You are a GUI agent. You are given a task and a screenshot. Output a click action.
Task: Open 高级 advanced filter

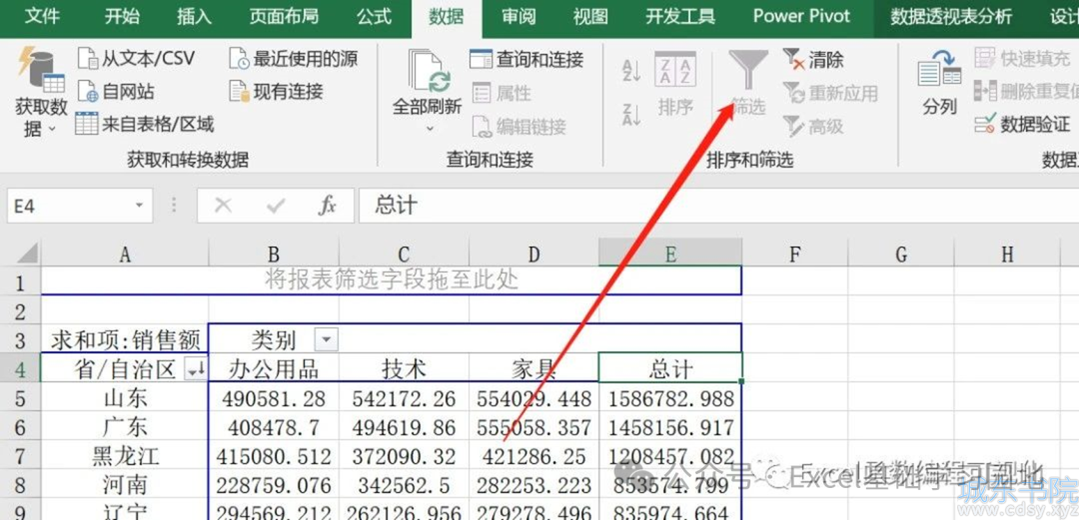(813, 126)
